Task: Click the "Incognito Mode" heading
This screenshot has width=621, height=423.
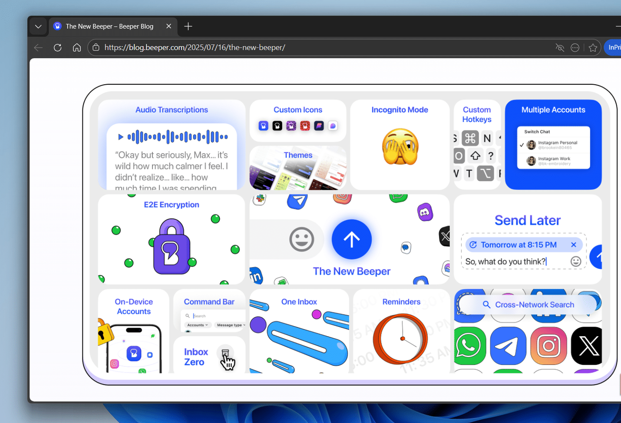Action: [400, 110]
